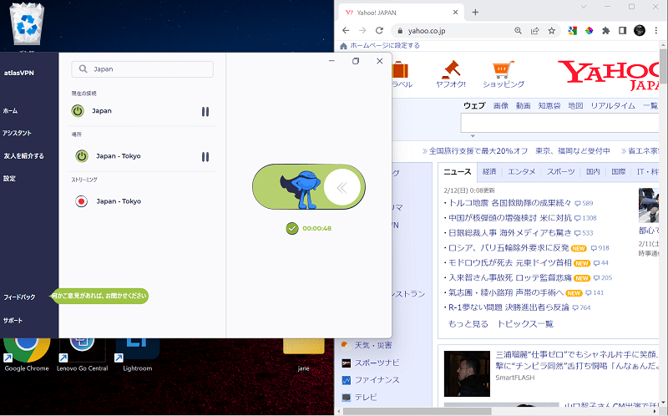The height and width of the screenshot is (416, 668).
Task: Open the jane folder on the desktop
Action: [303, 354]
